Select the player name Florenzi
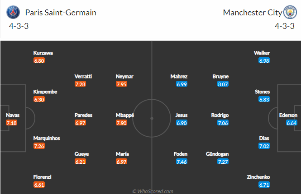Screen dimensions: 301x194 [43, 177]
